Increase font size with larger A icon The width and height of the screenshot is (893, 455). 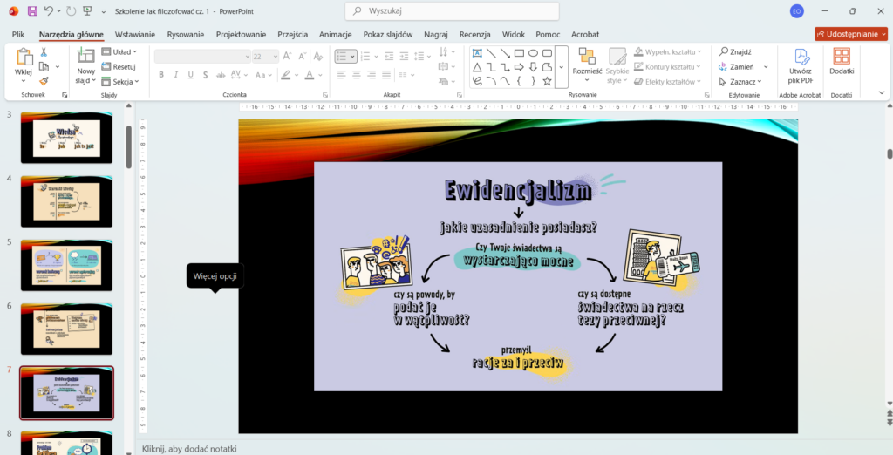287,57
